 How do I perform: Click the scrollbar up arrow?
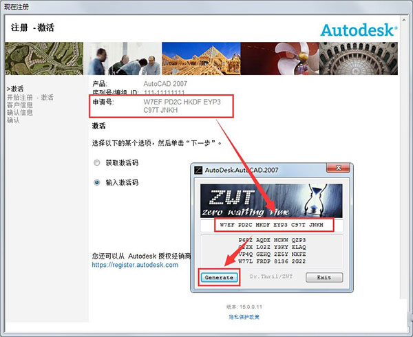[403, 20]
